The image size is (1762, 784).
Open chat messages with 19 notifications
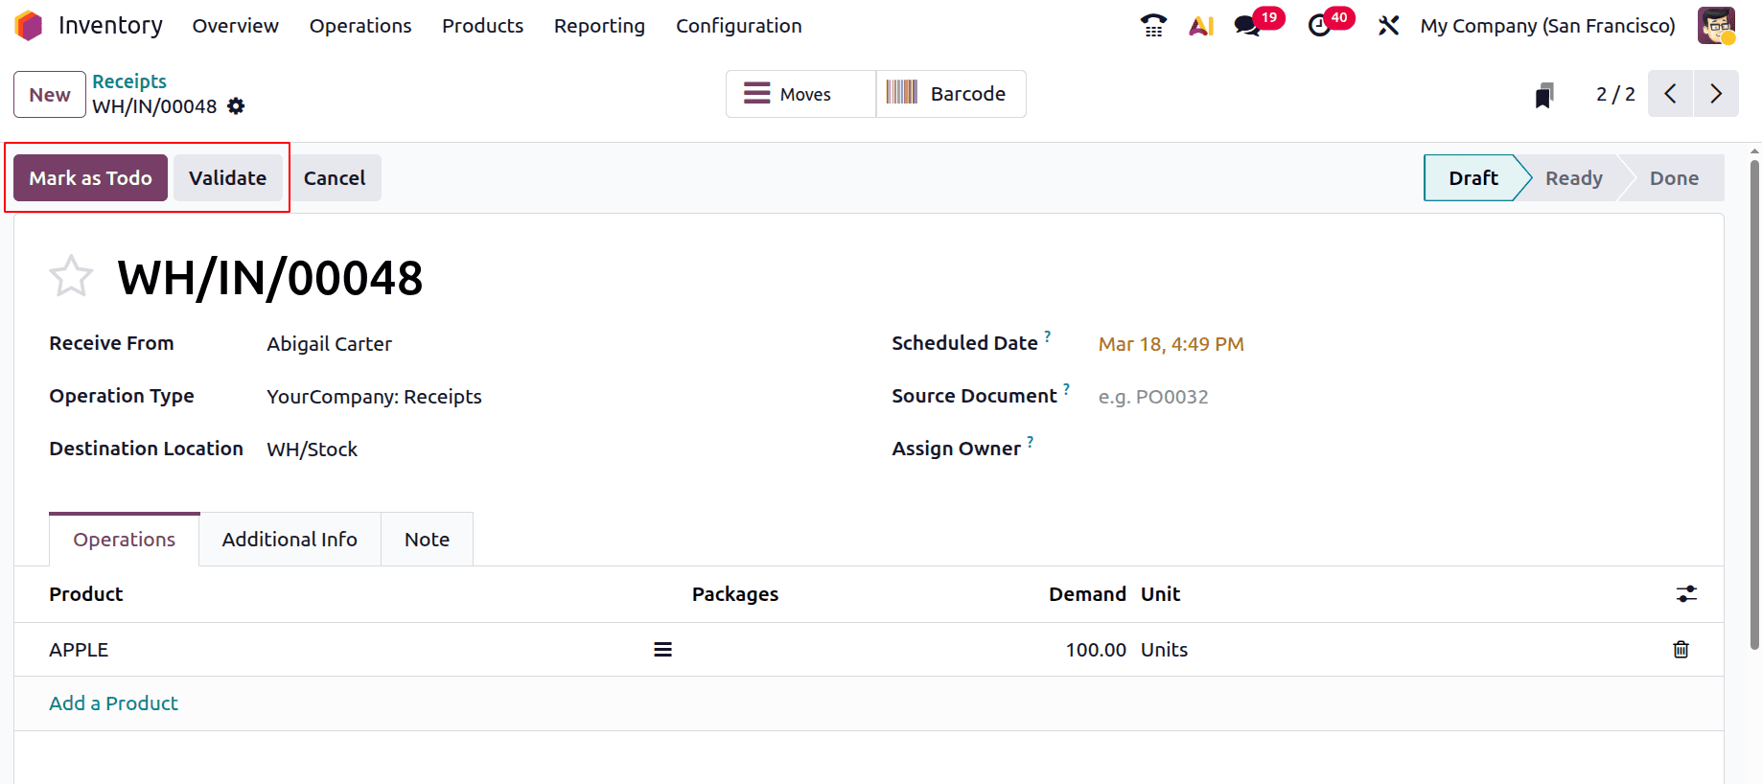coord(1248,26)
